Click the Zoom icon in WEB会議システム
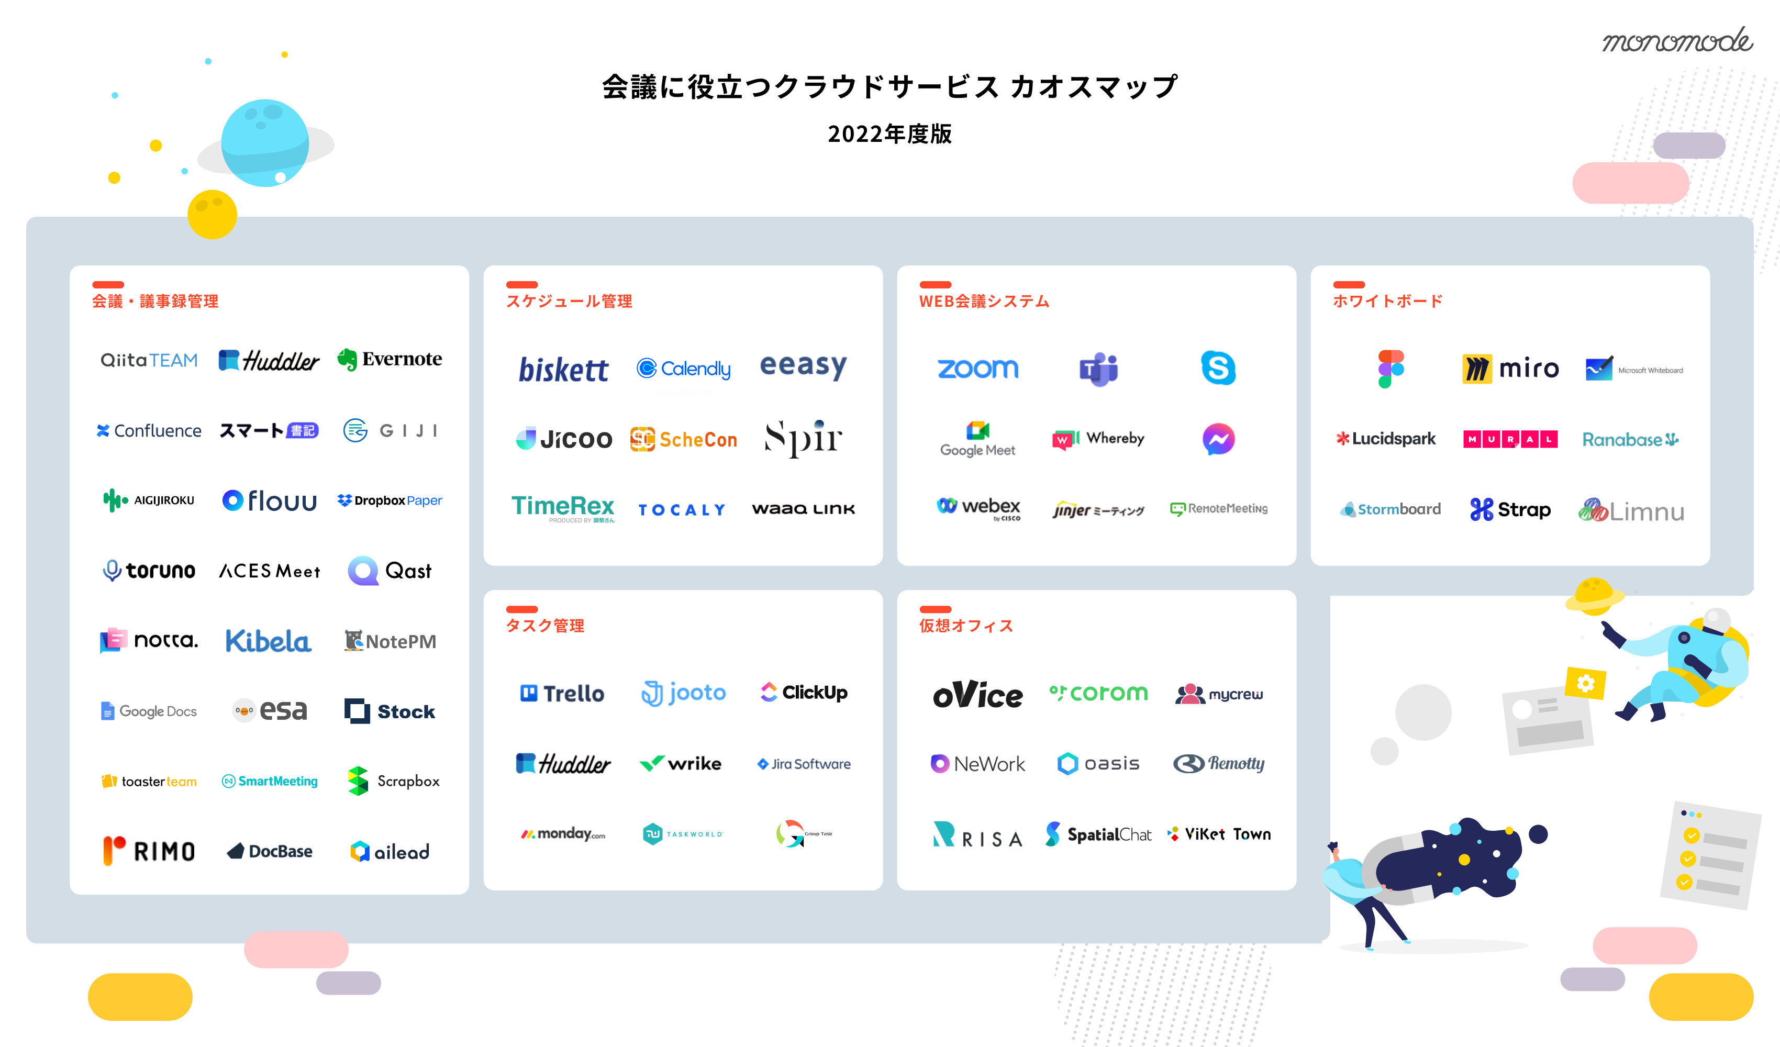Screen dimensions: 1780x1047 [978, 367]
